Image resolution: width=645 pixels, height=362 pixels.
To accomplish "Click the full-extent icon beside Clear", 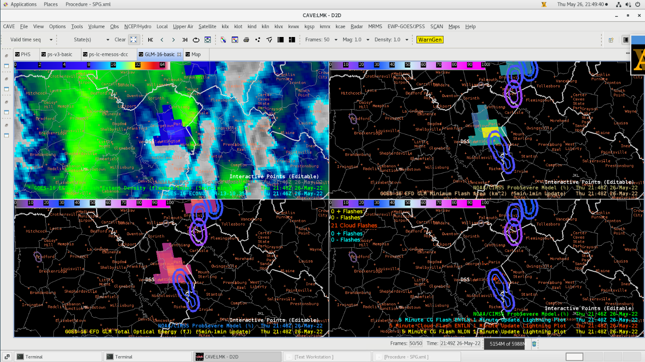I will (x=134, y=39).
